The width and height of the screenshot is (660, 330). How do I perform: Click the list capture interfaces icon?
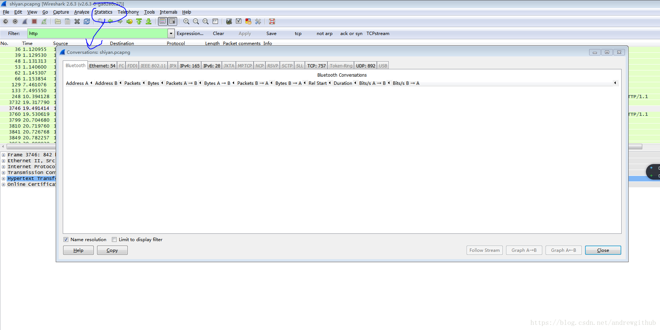pyautogui.click(x=6, y=21)
